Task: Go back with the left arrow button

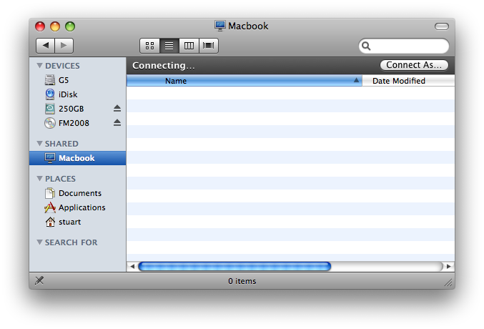Action: [x=46, y=46]
